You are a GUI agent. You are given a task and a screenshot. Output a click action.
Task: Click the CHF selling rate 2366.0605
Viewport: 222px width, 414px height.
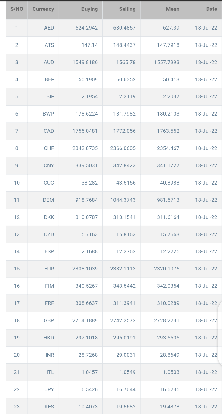123,148
